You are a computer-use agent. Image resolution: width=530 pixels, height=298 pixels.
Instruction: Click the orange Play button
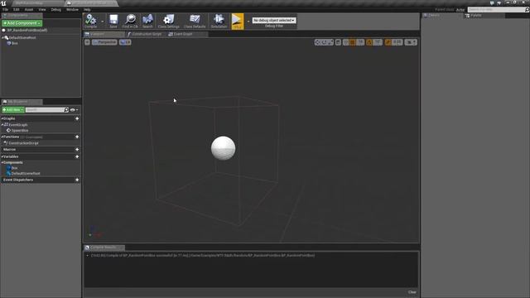point(238,21)
